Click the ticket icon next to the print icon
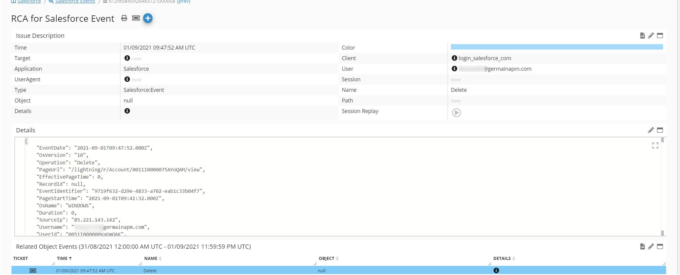Image resolution: width=680 pixels, height=275 pixels. pos(136,18)
